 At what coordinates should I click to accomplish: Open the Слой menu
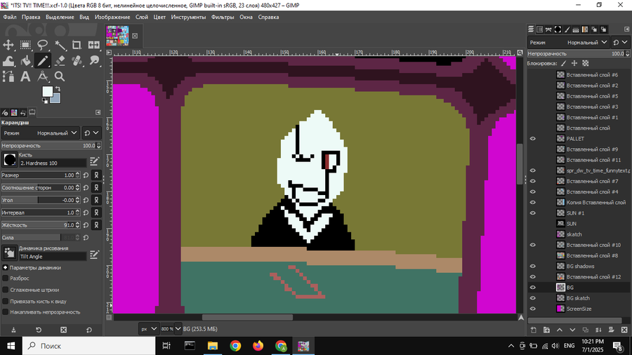tap(141, 17)
